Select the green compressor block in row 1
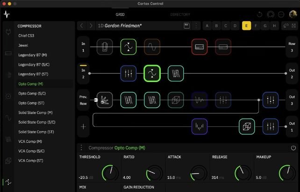Image resolution: width=300 pixels, height=192 pixels. pos(129,47)
